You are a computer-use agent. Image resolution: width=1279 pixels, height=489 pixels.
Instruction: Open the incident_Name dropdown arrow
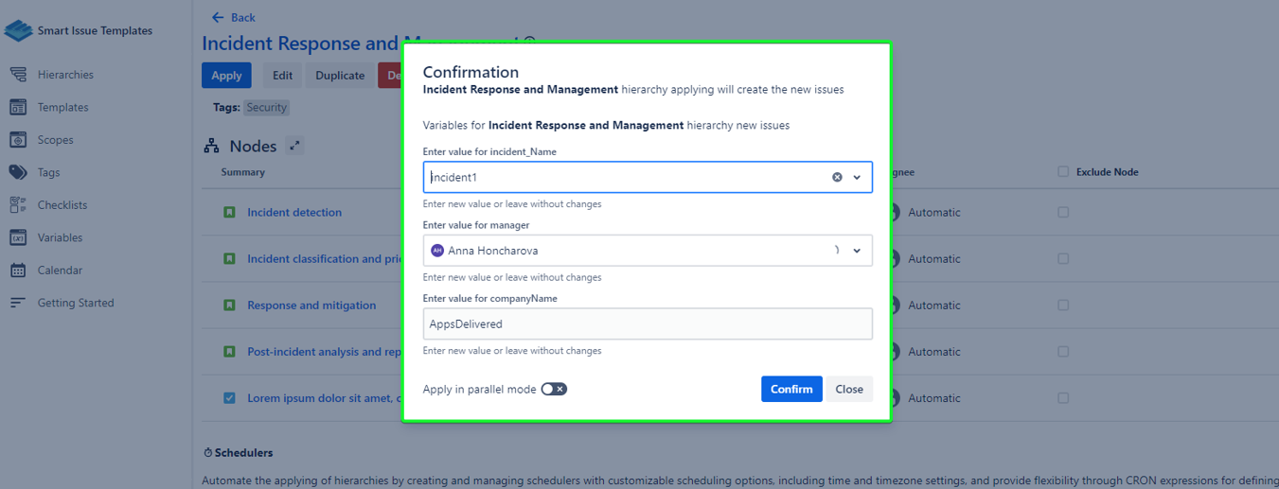tap(858, 177)
